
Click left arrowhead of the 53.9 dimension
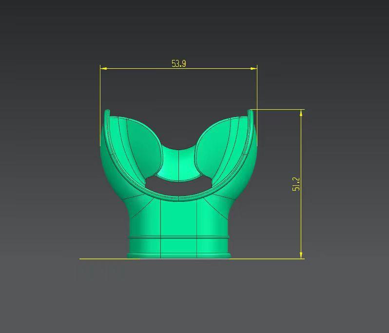[x=103, y=68]
